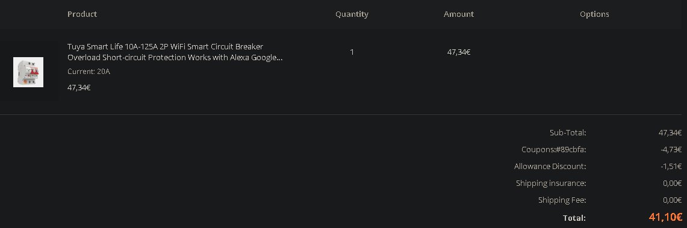Click the Coupons #89cbfa label
This screenshot has width=687, height=228.
554,150
